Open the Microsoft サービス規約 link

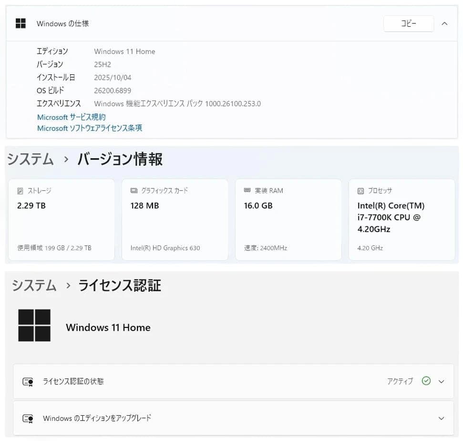click(x=72, y=117)
